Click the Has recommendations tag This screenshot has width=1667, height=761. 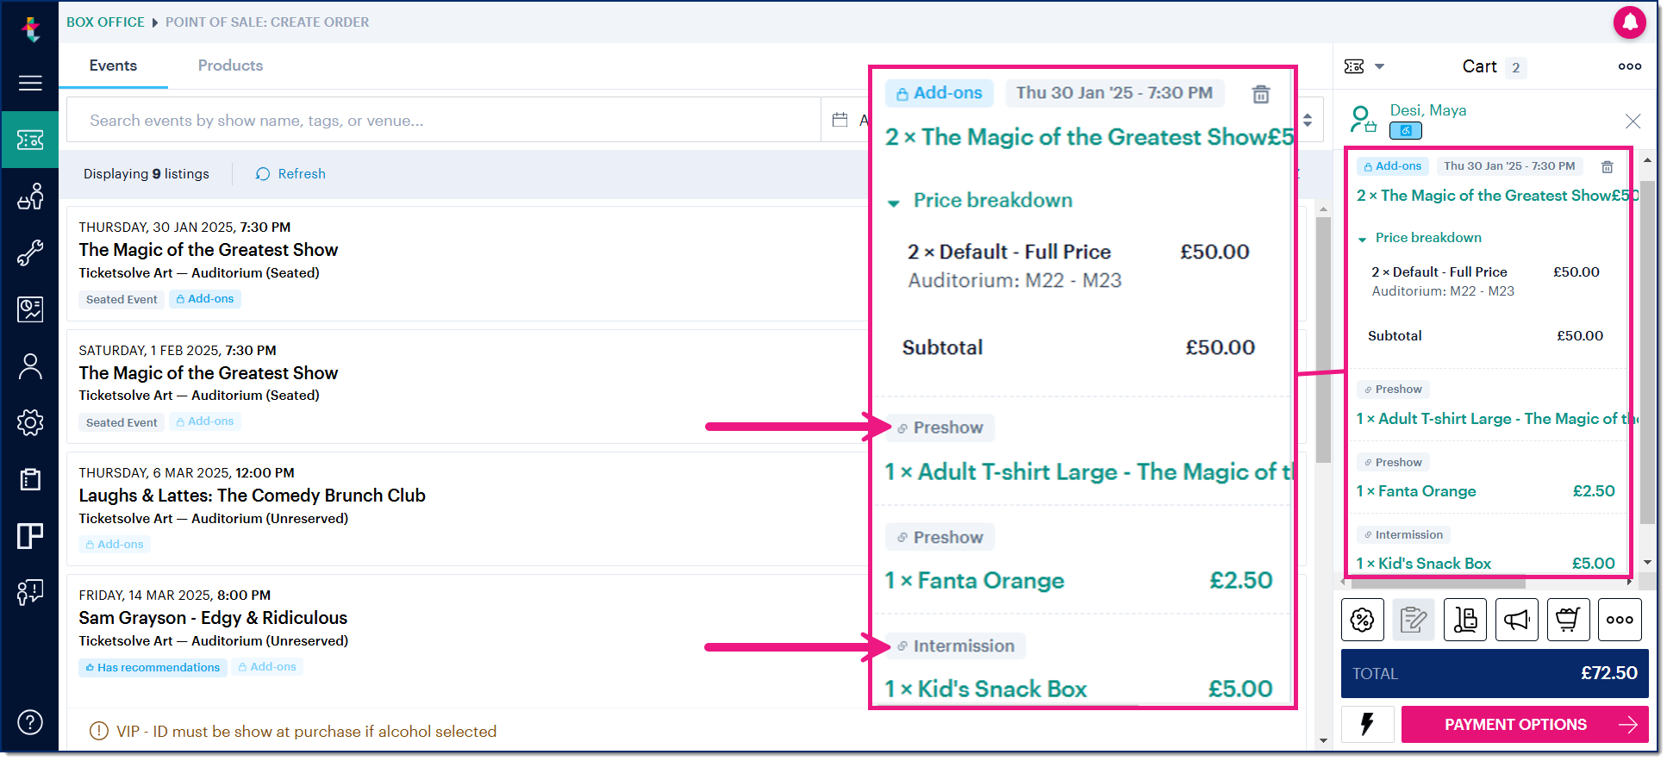(x=153, y=668)
